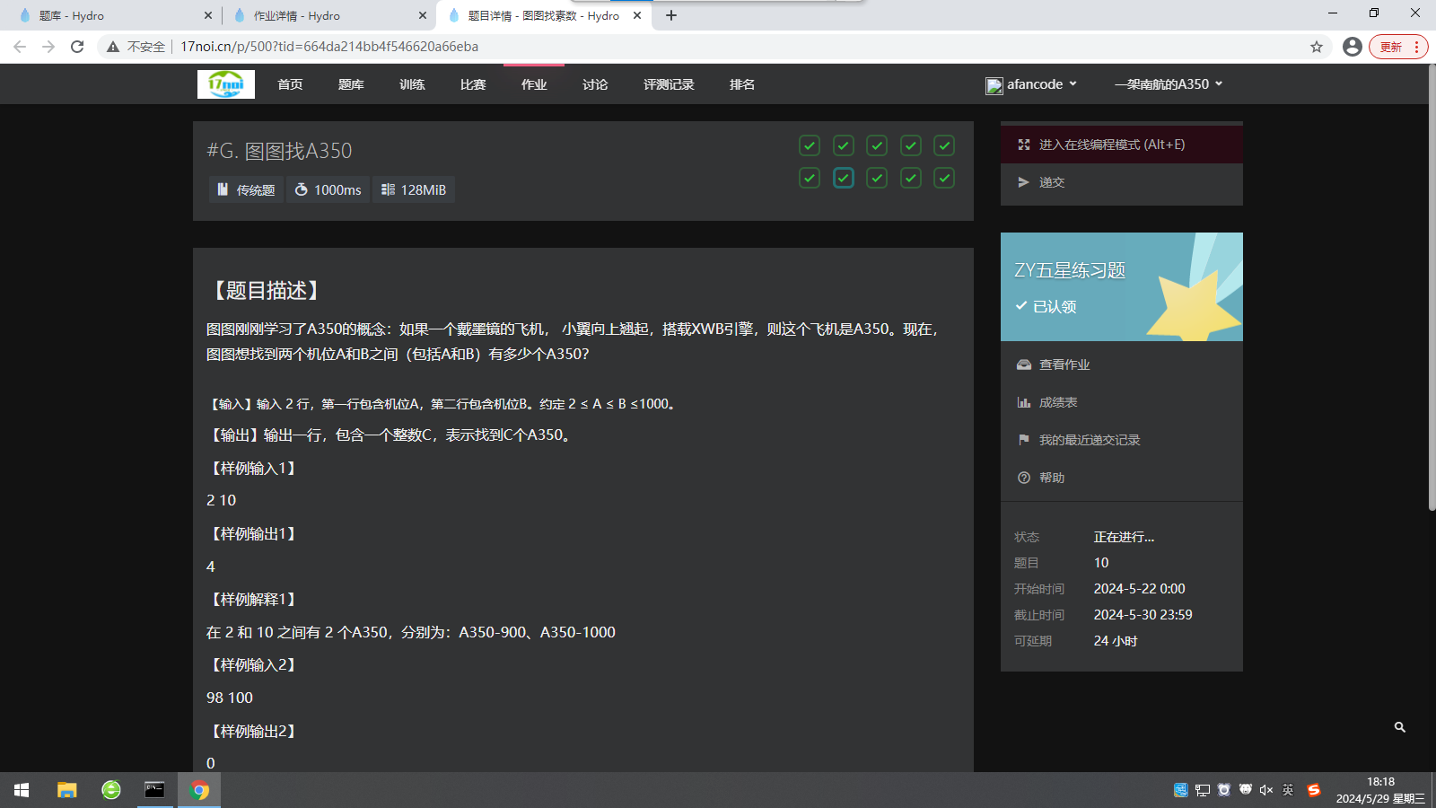The width and height of the screenshot is (1436, 808).
Task: Click the second checkmark in the top row
Action: point(844,145)
